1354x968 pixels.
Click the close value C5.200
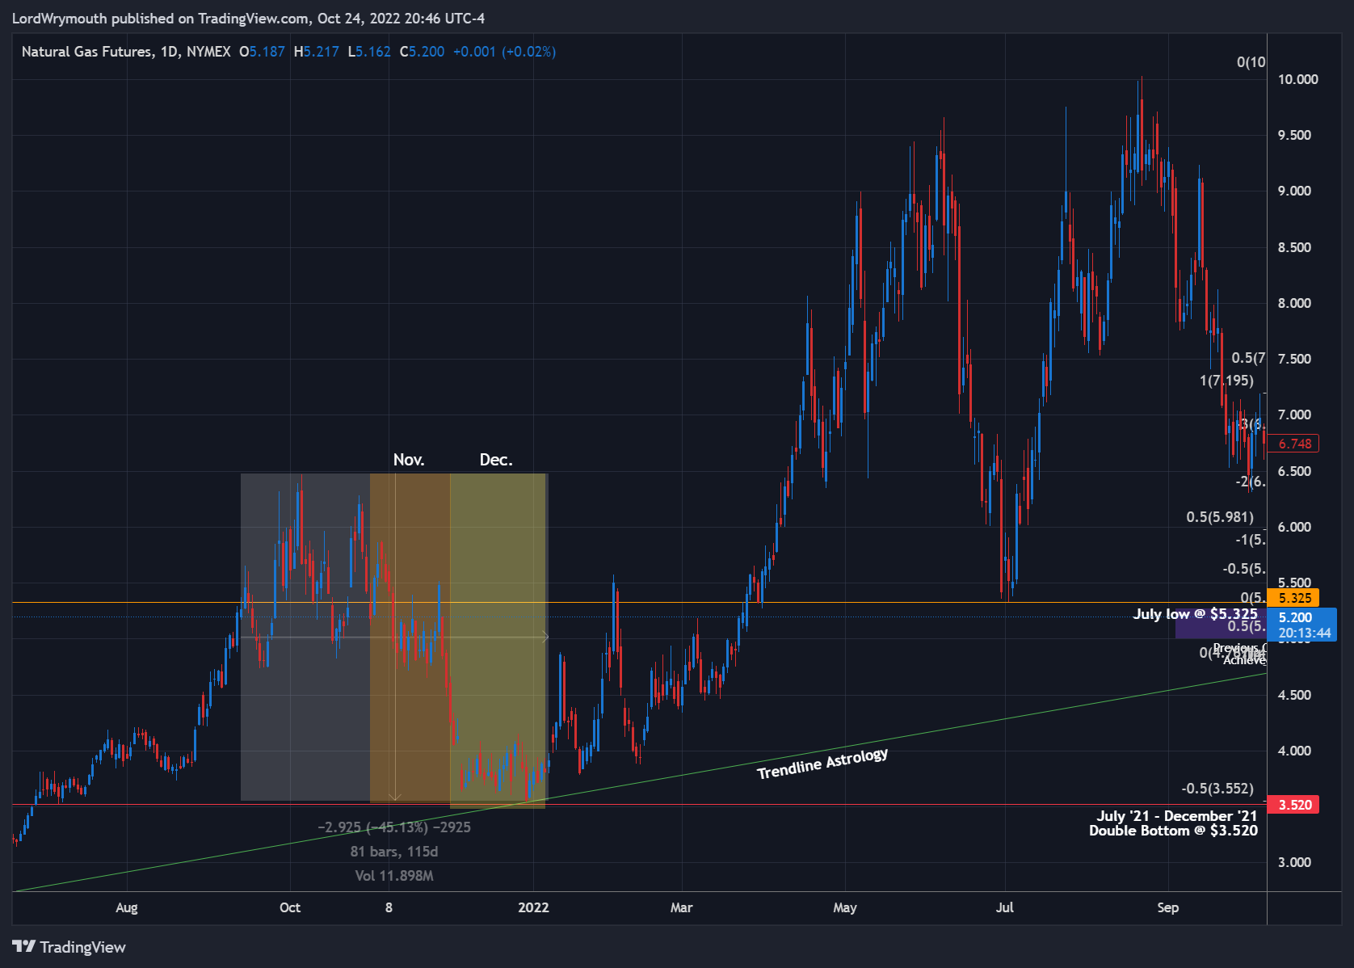[422, 52]
